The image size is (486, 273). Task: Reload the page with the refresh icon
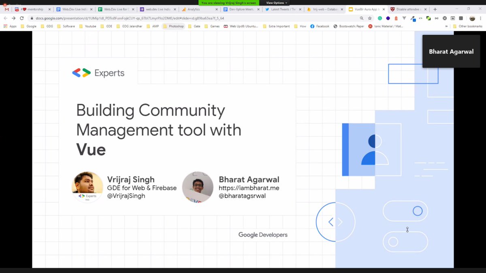tap(22, 18)
